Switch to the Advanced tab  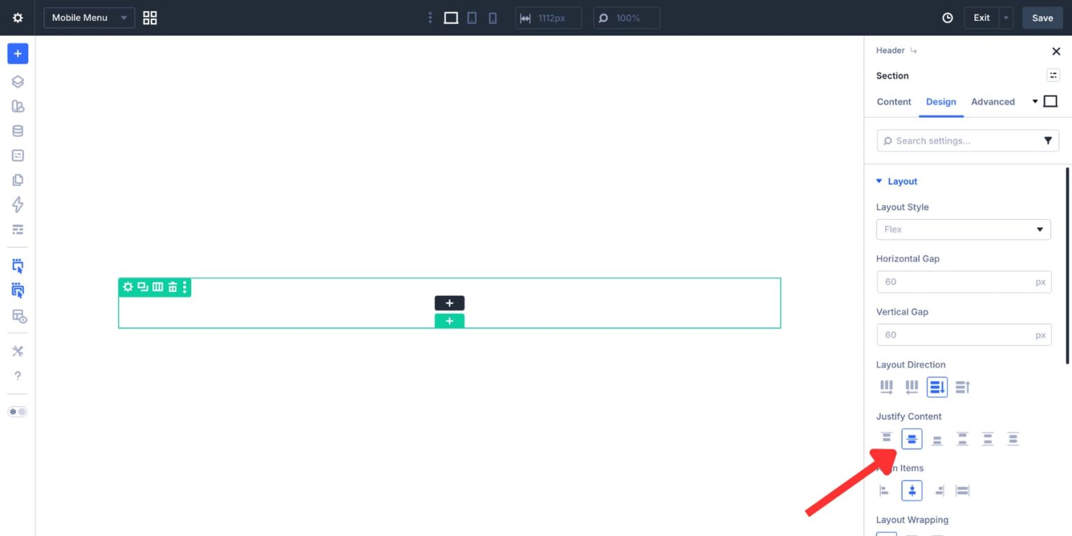point(992,102)
